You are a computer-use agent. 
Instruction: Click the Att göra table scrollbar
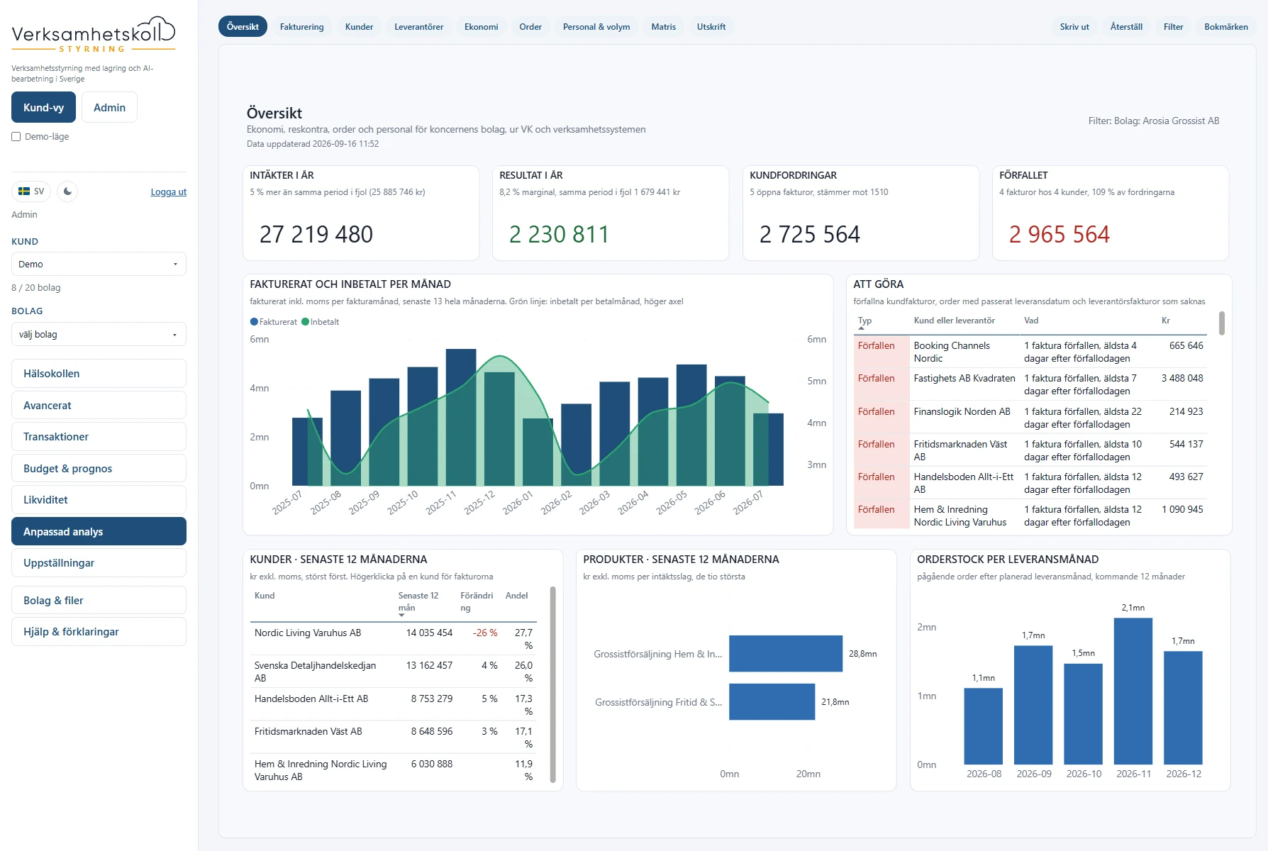tap(1221, 323)
